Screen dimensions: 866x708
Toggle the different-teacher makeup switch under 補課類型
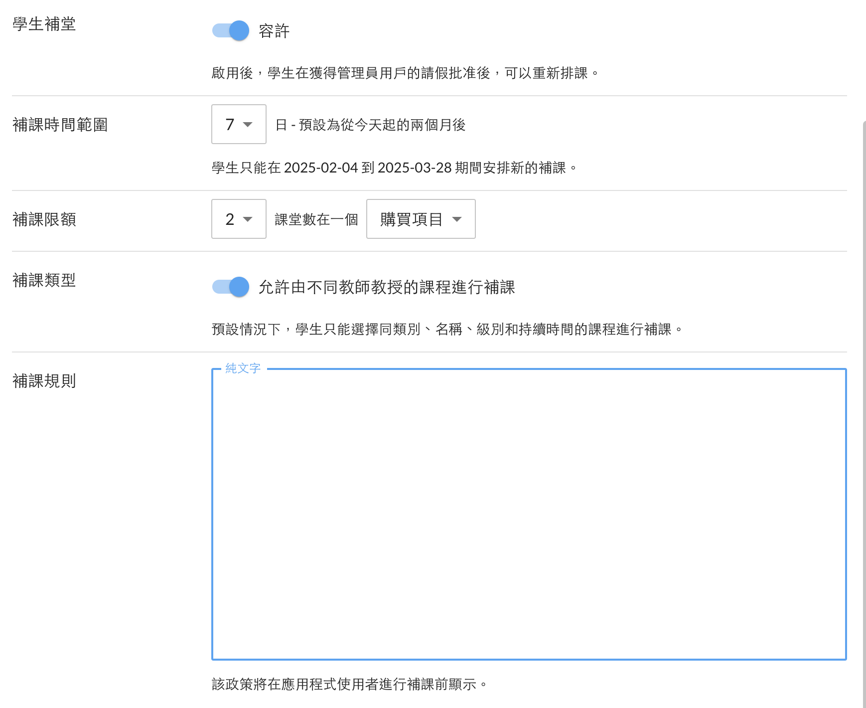(231, 287)
